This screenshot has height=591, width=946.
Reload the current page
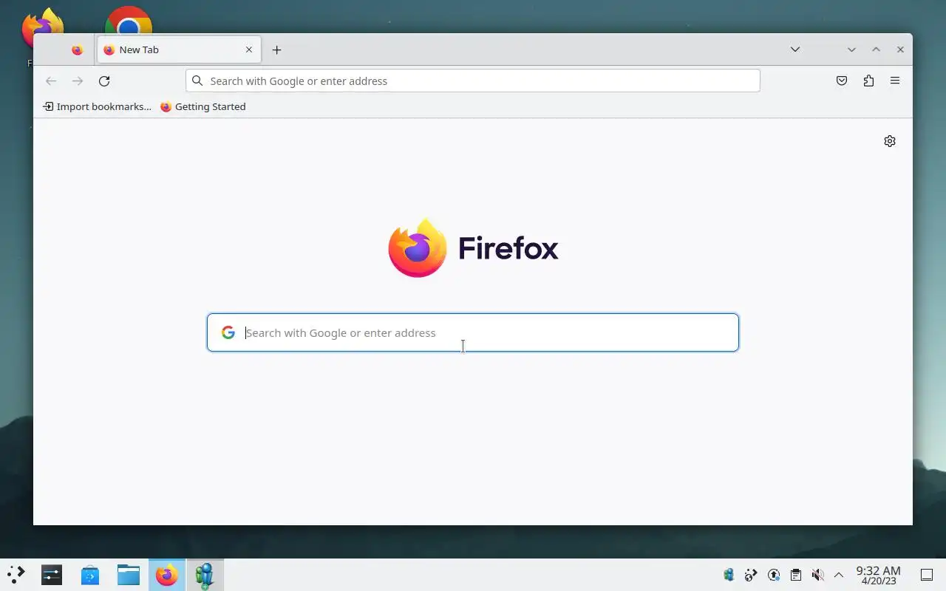coord(104,81)
